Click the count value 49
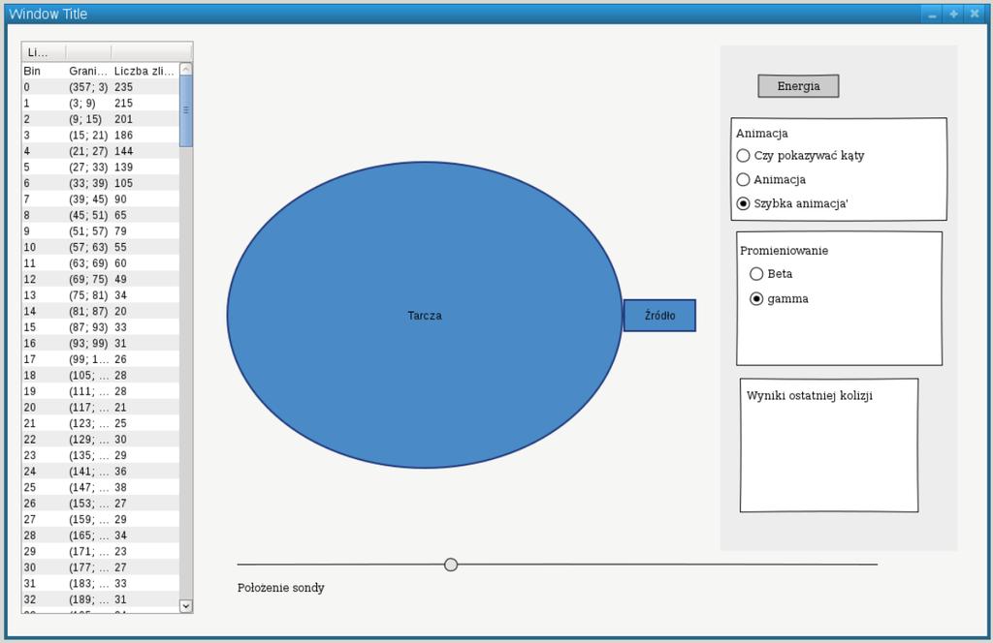This screenshot has width=993, height=643. (x=120, y=280)
